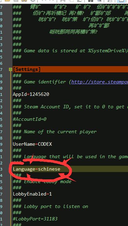This screenshot has width=128, height=226.
Task: Place the cursor in the Language=schinese line
Action: tap(36, 169)
